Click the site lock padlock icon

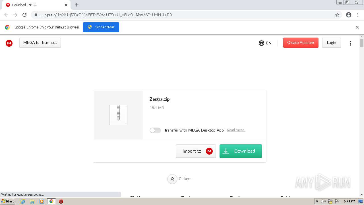pos(36,15)
